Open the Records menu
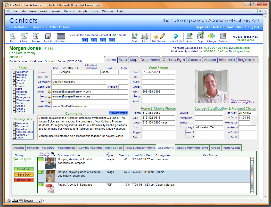This screenshot has width=271, height=207. 69,11
